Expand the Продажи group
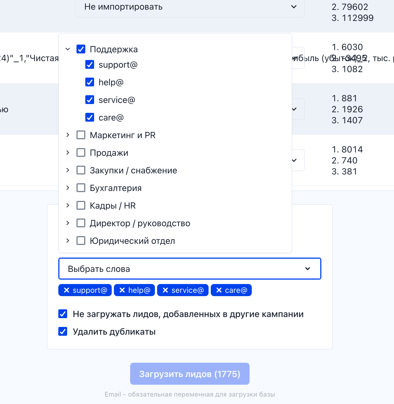The width and height of the screenshot is (394, 404). [x=68, y=153]
